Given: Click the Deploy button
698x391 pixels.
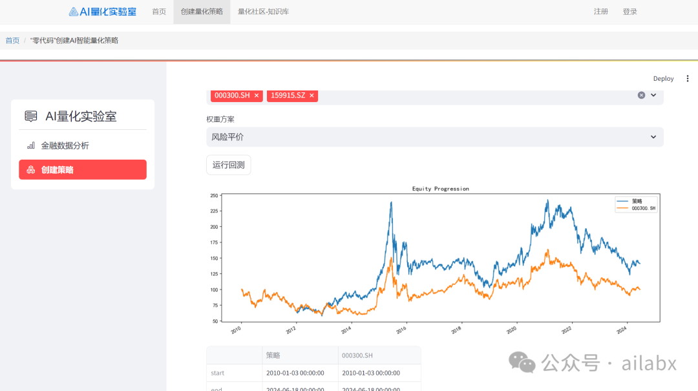Looking at the screenshot, I should click(x=663, y=78).
